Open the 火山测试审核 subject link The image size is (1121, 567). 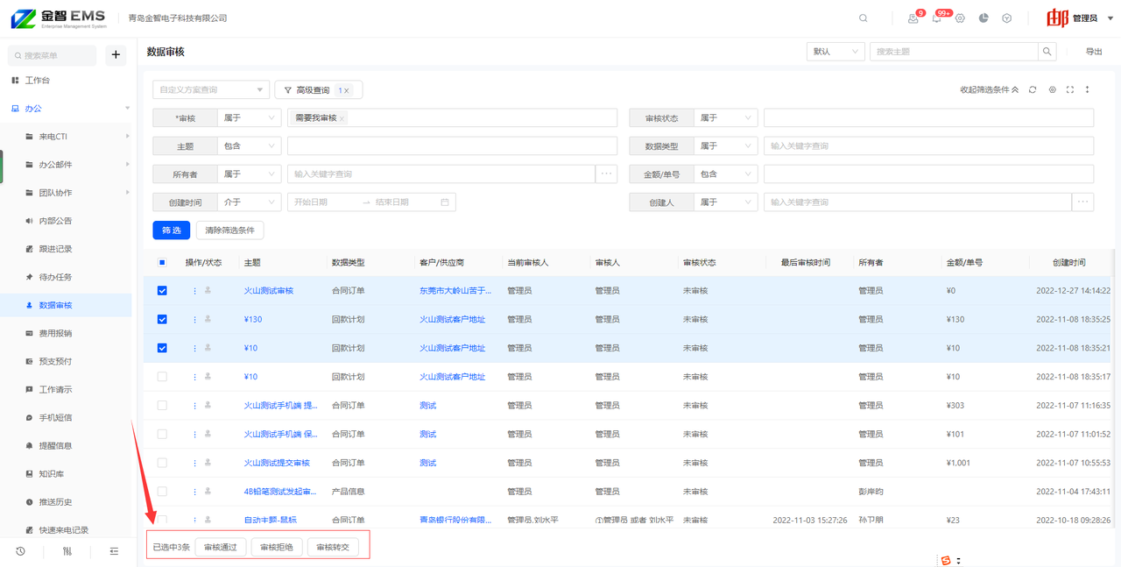tap(269, 291)
